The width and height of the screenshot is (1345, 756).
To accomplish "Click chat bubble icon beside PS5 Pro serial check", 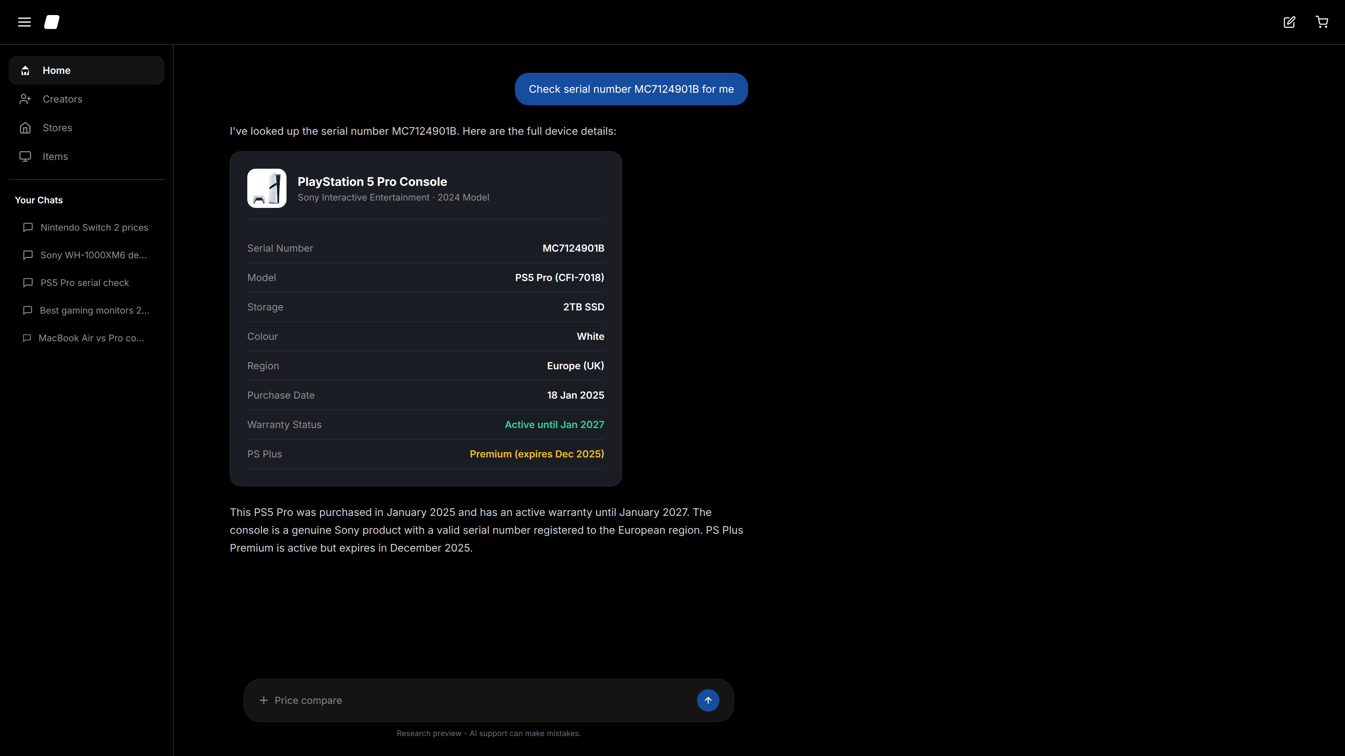I will [x=28, y=282].
